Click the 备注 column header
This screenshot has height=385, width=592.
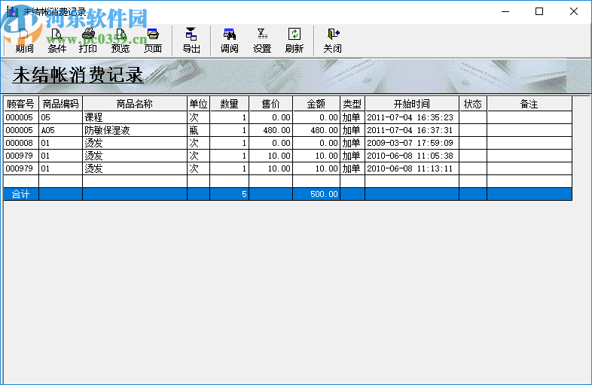pos(529,104)
